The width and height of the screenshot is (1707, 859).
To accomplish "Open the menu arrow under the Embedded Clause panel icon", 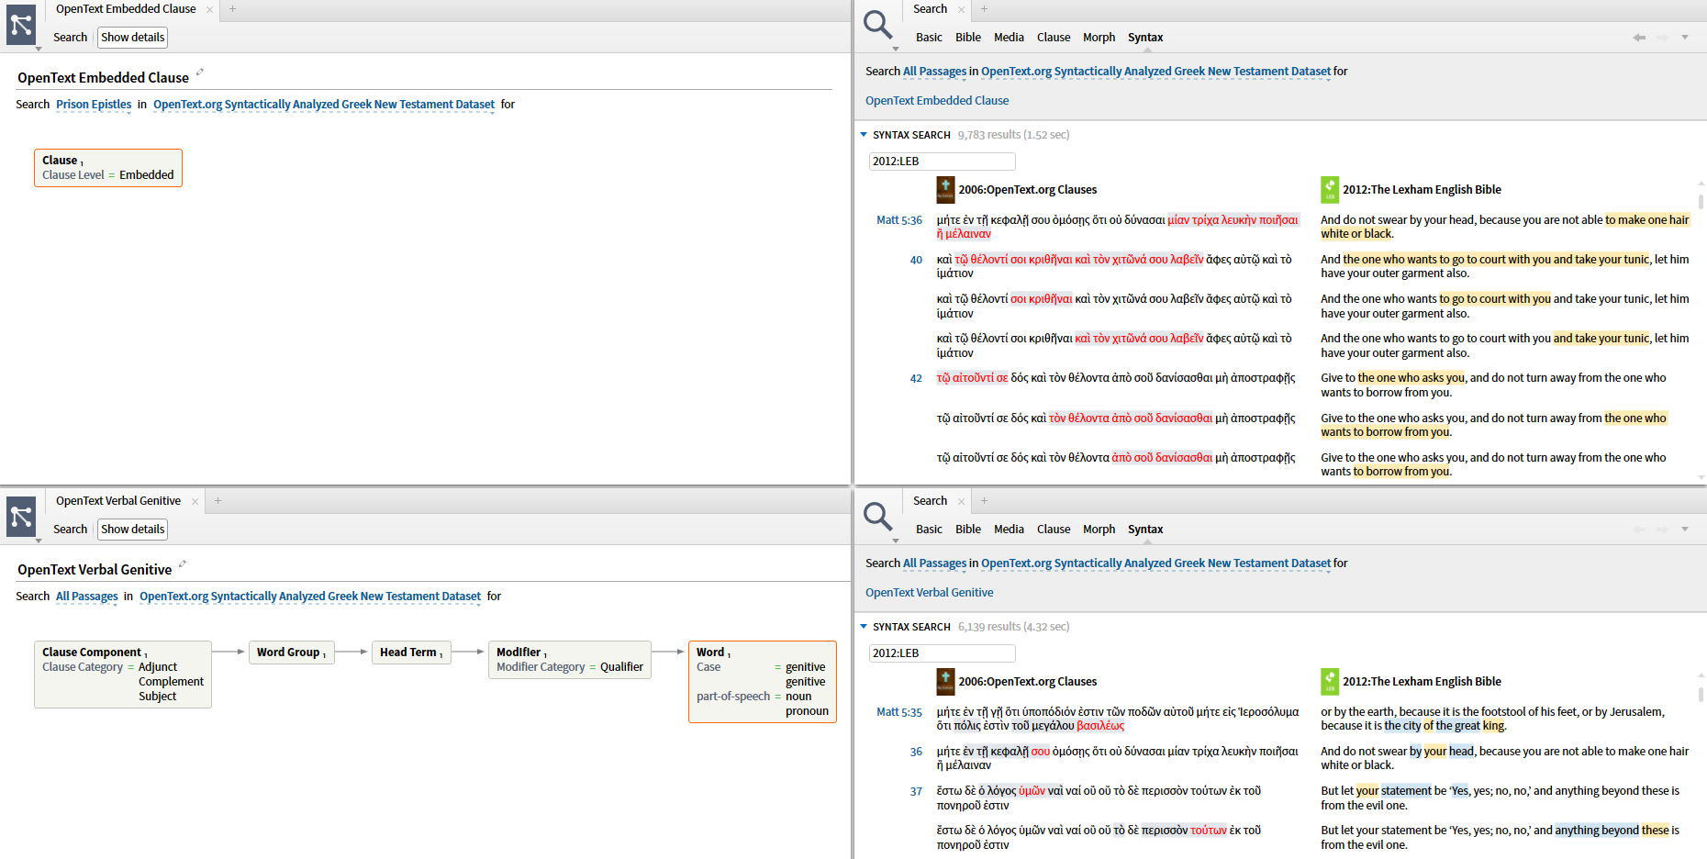I will click(39, 49).
